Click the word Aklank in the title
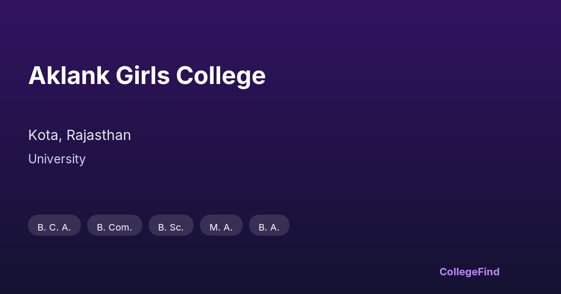Viewport: 561px width, 294px height. coord(69,76)
